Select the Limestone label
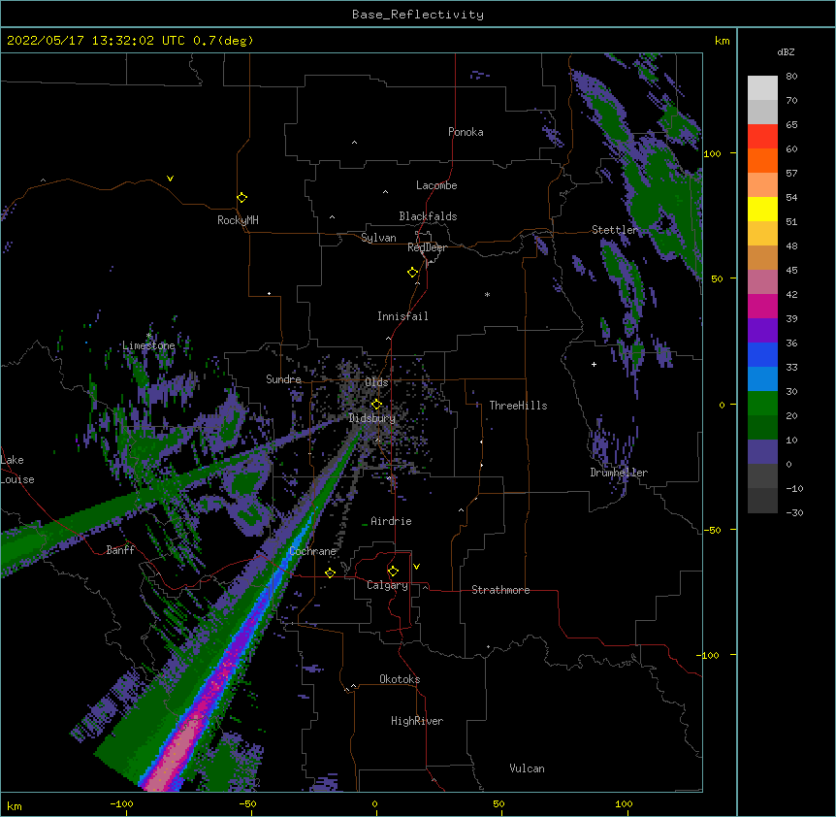This screenshot has height=817, width=836. [x=148, y=345]
